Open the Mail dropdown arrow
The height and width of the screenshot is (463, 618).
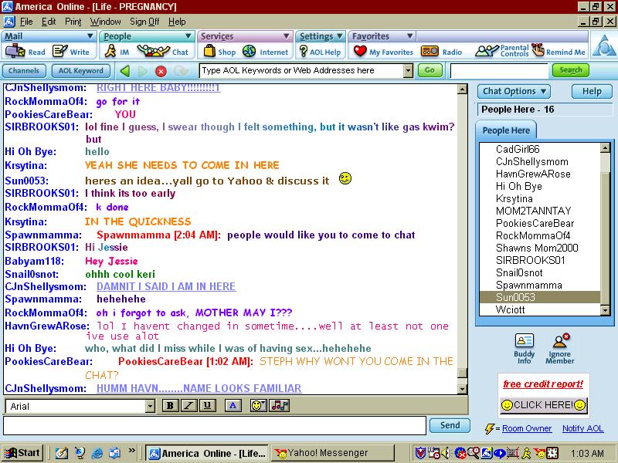tap(90, 36)
